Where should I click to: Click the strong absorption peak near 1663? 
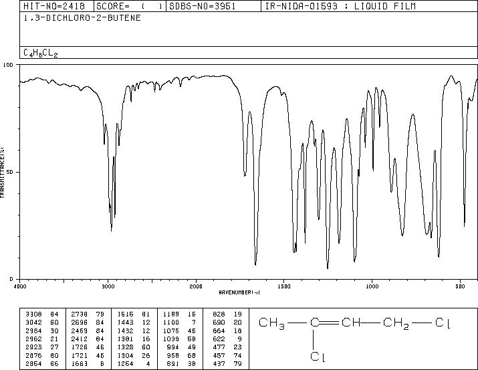pos(255,264)
